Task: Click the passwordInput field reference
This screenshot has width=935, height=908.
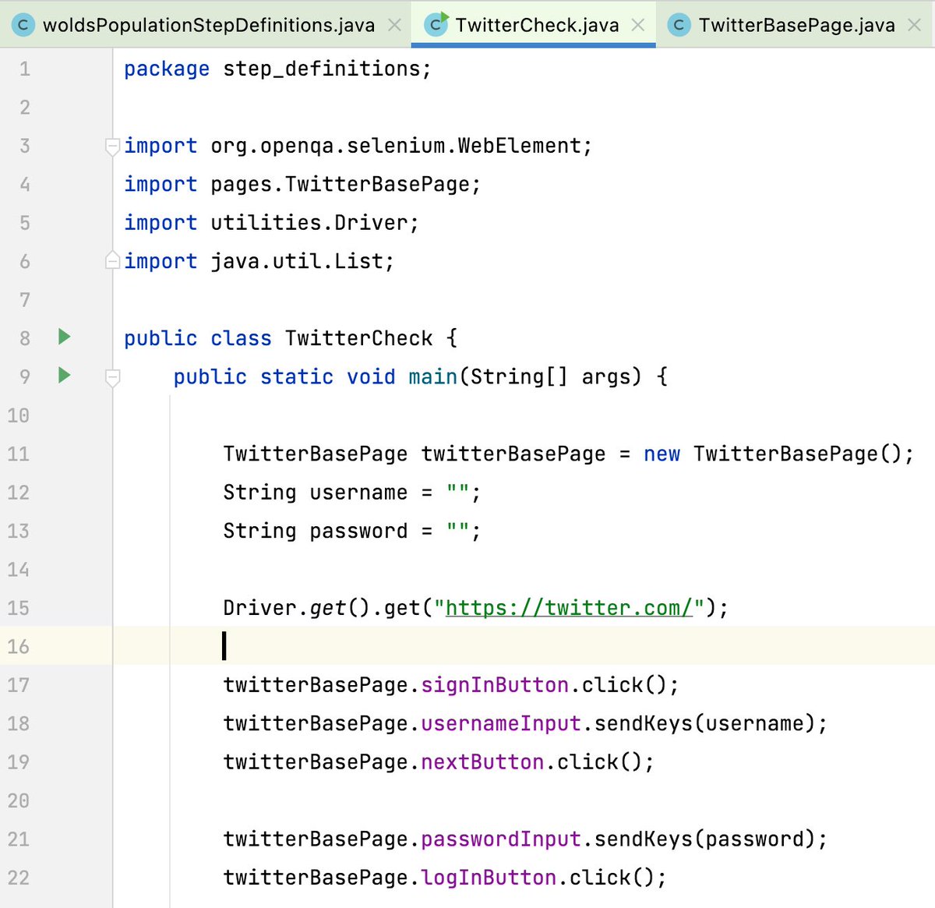Action: coord(500,839)
